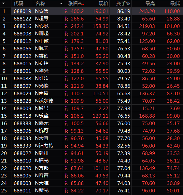Sort by 现价 column header
The width and height of the screenshot is (183, 195).
pos(104,4)
